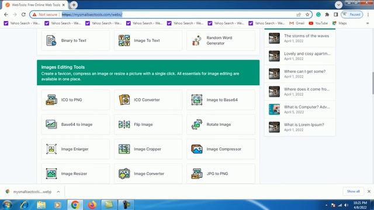Go back with the browser back arrow

point(6,15)
